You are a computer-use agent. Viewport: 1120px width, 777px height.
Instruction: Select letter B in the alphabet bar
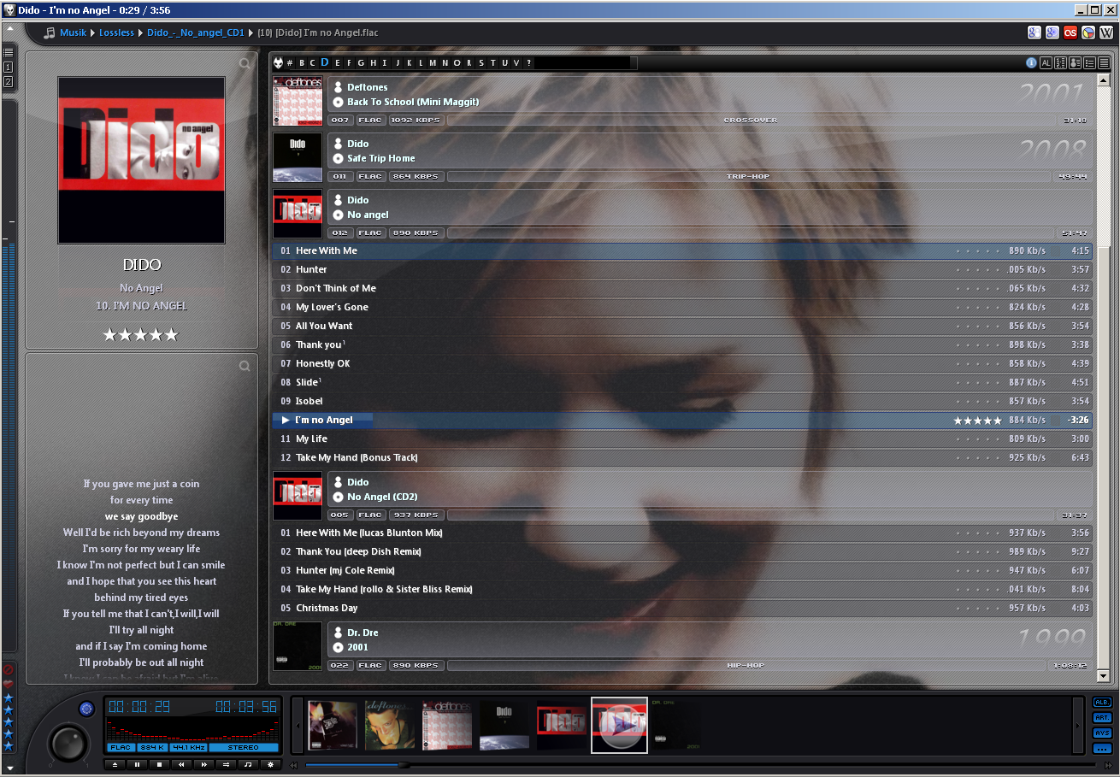(x=301, y=62)
